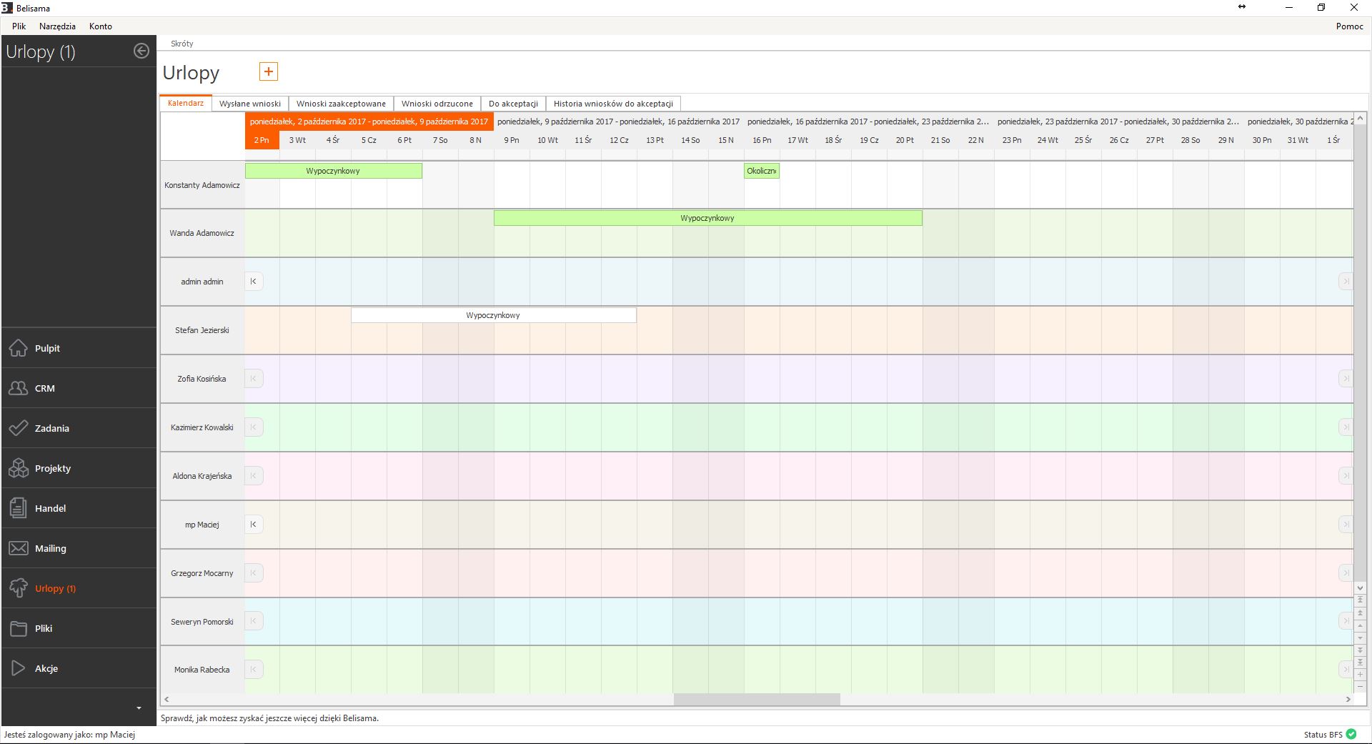Go to the CRM module
Screen dimensions: 1372x744
(x=44, y=388)
